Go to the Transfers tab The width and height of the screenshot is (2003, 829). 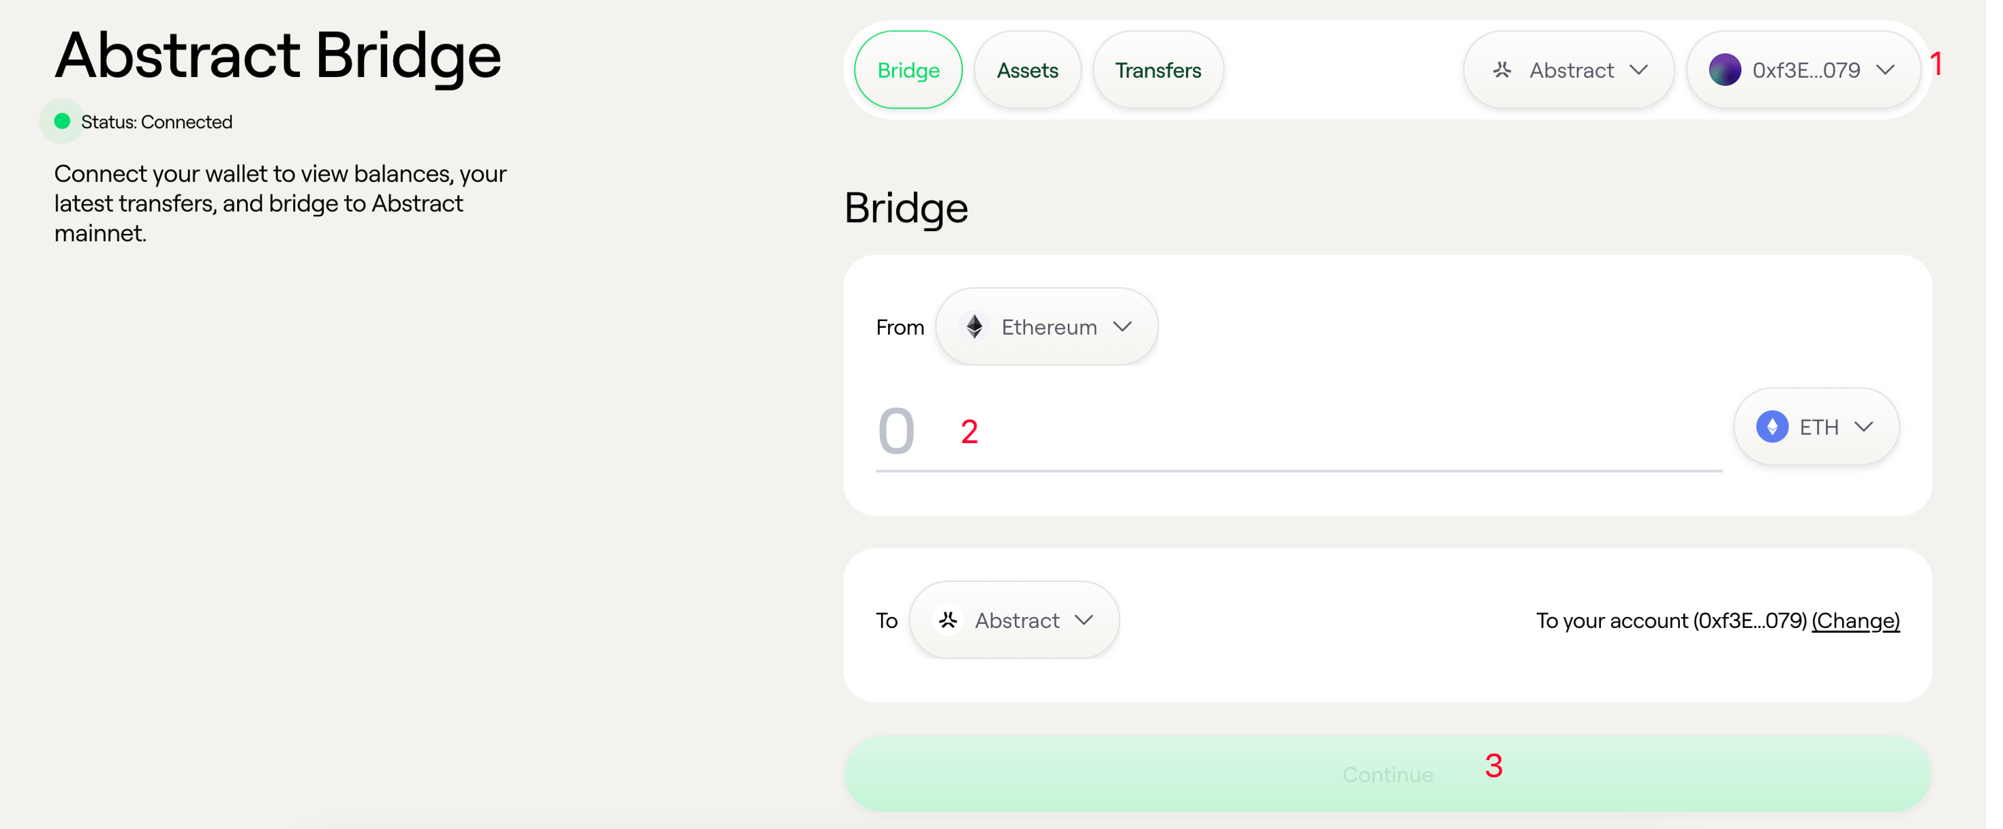(1157, 70)
